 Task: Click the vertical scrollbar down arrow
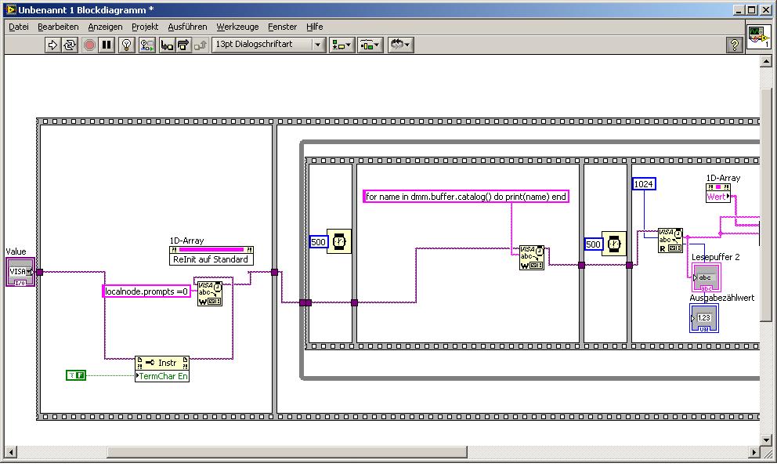(765, 440)
